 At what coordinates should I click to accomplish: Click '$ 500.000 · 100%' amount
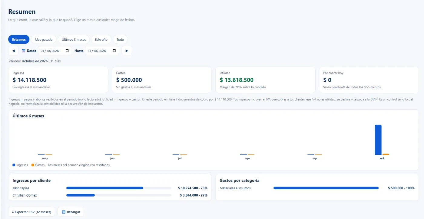click(x=401, y=188)
